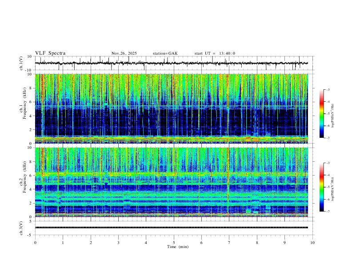Viewport: 352px width, 272px height.
Task: Click inside the ch.1 spectrogram panel
Action: click(171, 108)
